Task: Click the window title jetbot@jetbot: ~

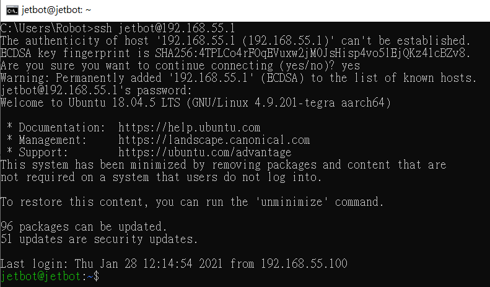Action: point(56,10)
